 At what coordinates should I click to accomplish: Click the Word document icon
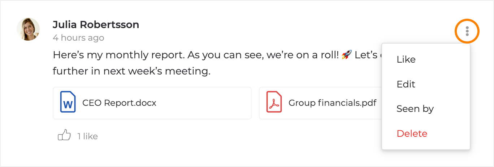tap(68, 103)
